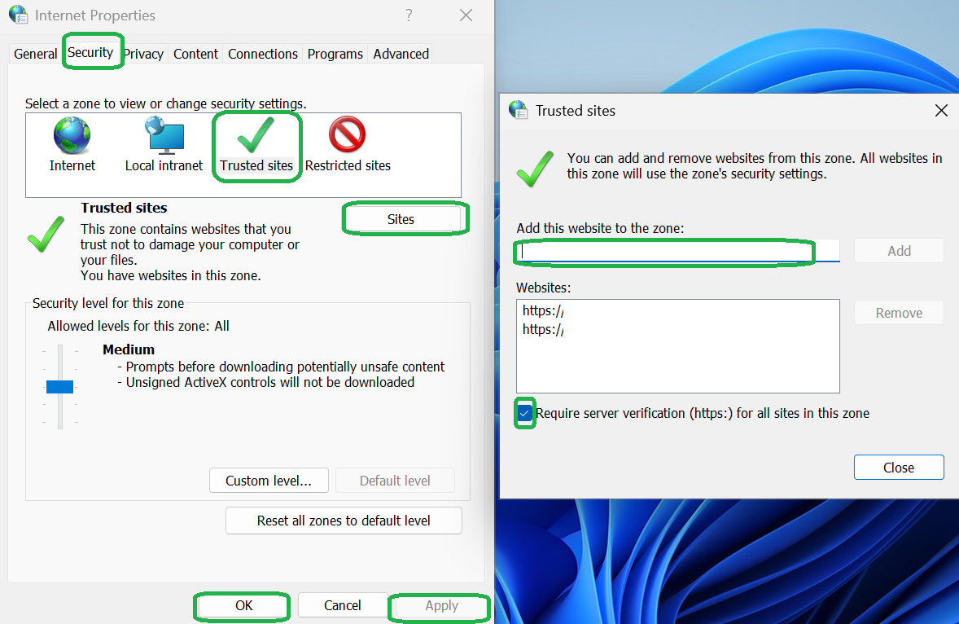Click the Trusted sites dialog title icon
The width and height of the screenshot is (959, 624).
pos(518,110)
